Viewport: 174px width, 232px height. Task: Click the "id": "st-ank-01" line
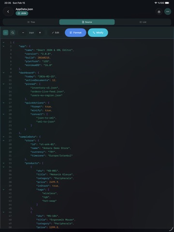43,145
